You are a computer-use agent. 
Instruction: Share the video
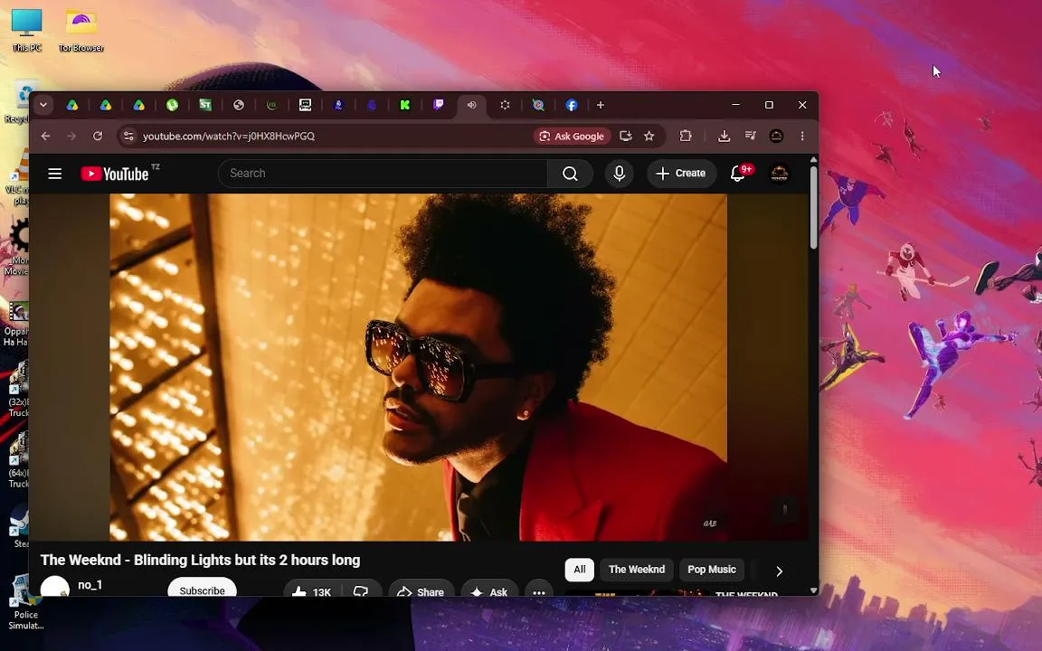click(x=422, y=590)
